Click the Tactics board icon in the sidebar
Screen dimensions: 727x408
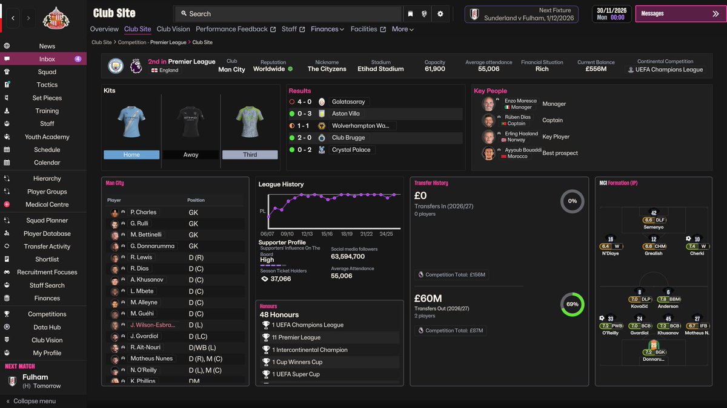click(7, 85)
